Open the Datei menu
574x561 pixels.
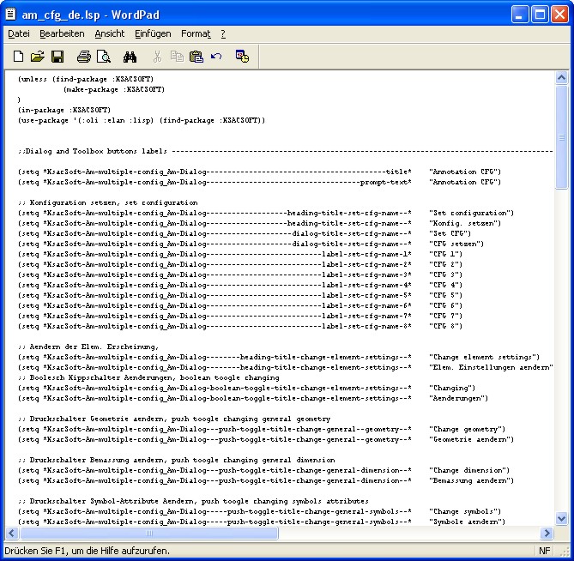[x=18, y=33]
